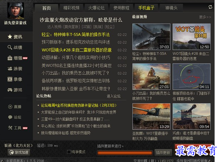Image resolution: width=220 pixels, height=162 pixels.
Task: Click the orange plugin update progress bar
Action: [x=125, y=153]
